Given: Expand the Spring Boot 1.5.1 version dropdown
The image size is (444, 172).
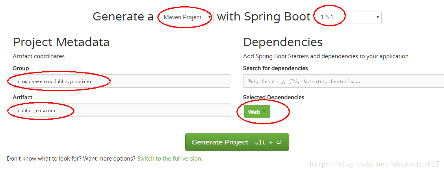Looking at the screenshot, I should [347, 17].
